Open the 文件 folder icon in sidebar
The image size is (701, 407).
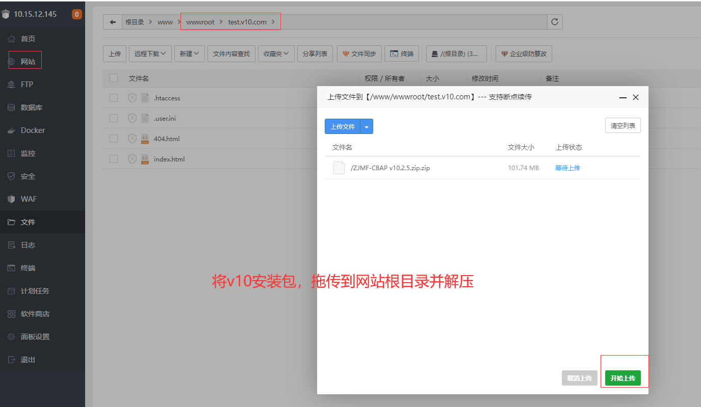[12, 222]
